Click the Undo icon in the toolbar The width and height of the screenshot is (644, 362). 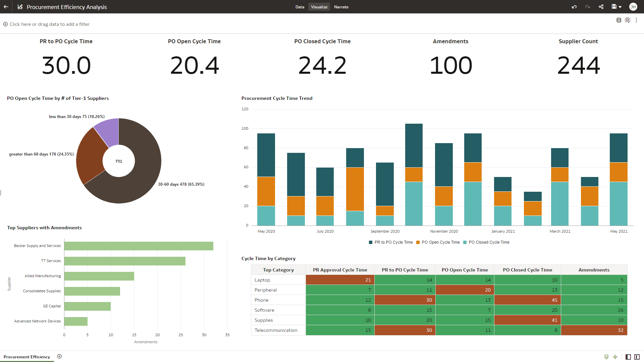(x=574, y=7)
